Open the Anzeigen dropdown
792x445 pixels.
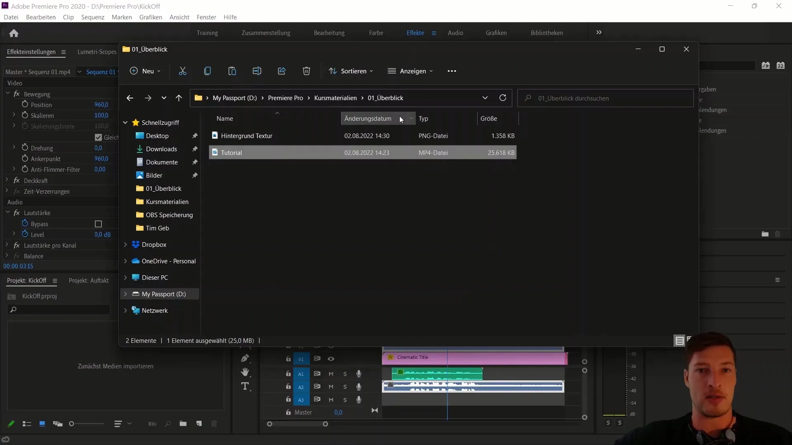pyautogui.click(x=410, y=71)
